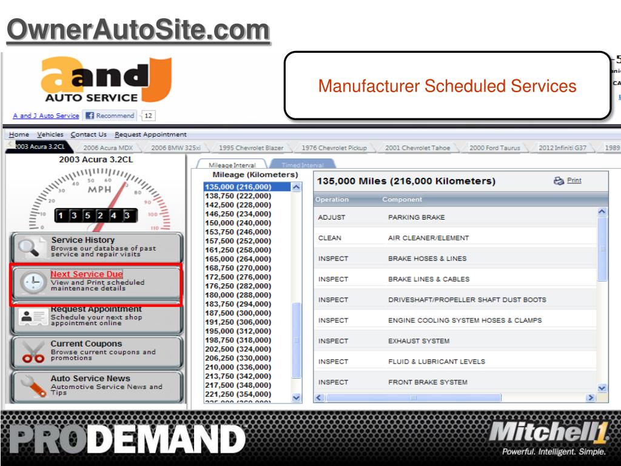The image size is (621, 466).
Task: Click the operations table scroll right arrow
Action: (591, 397)
